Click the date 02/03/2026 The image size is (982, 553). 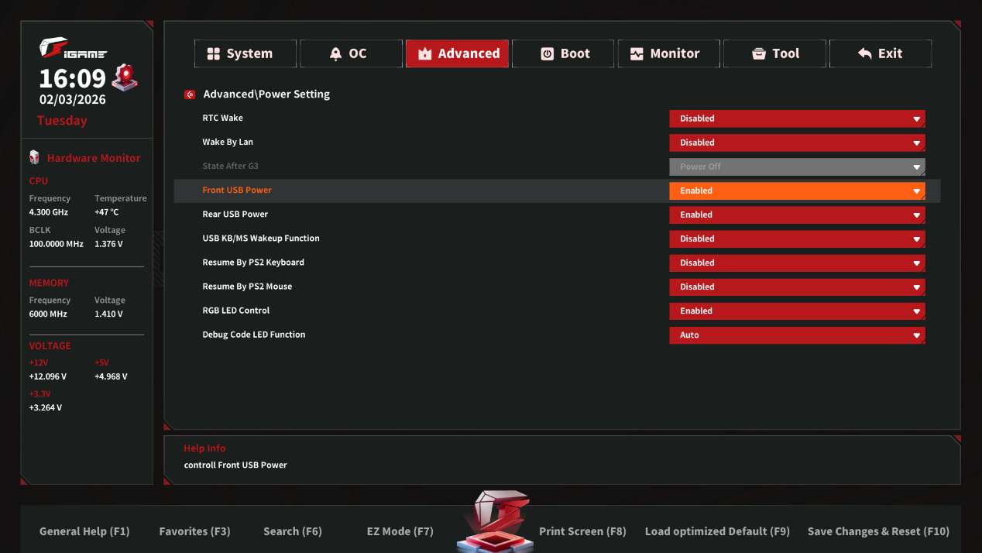[x=73, y=99]
